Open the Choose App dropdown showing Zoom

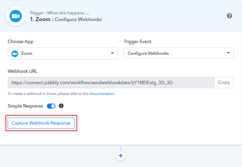click(63, 53)
